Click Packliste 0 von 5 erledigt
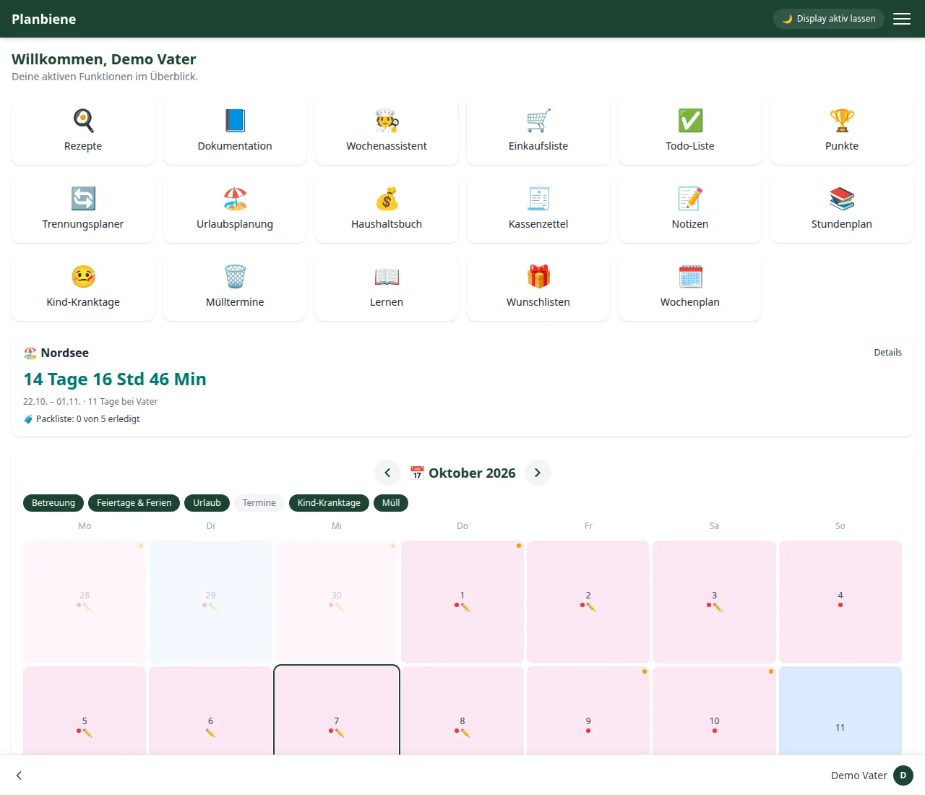Viewport: 925px width, 795px height. (82, 419)
